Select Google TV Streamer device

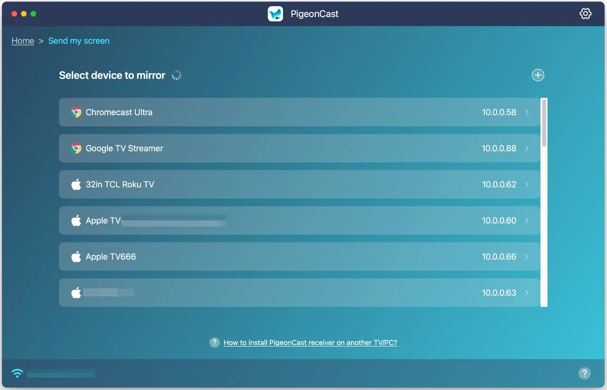[299, 148]
